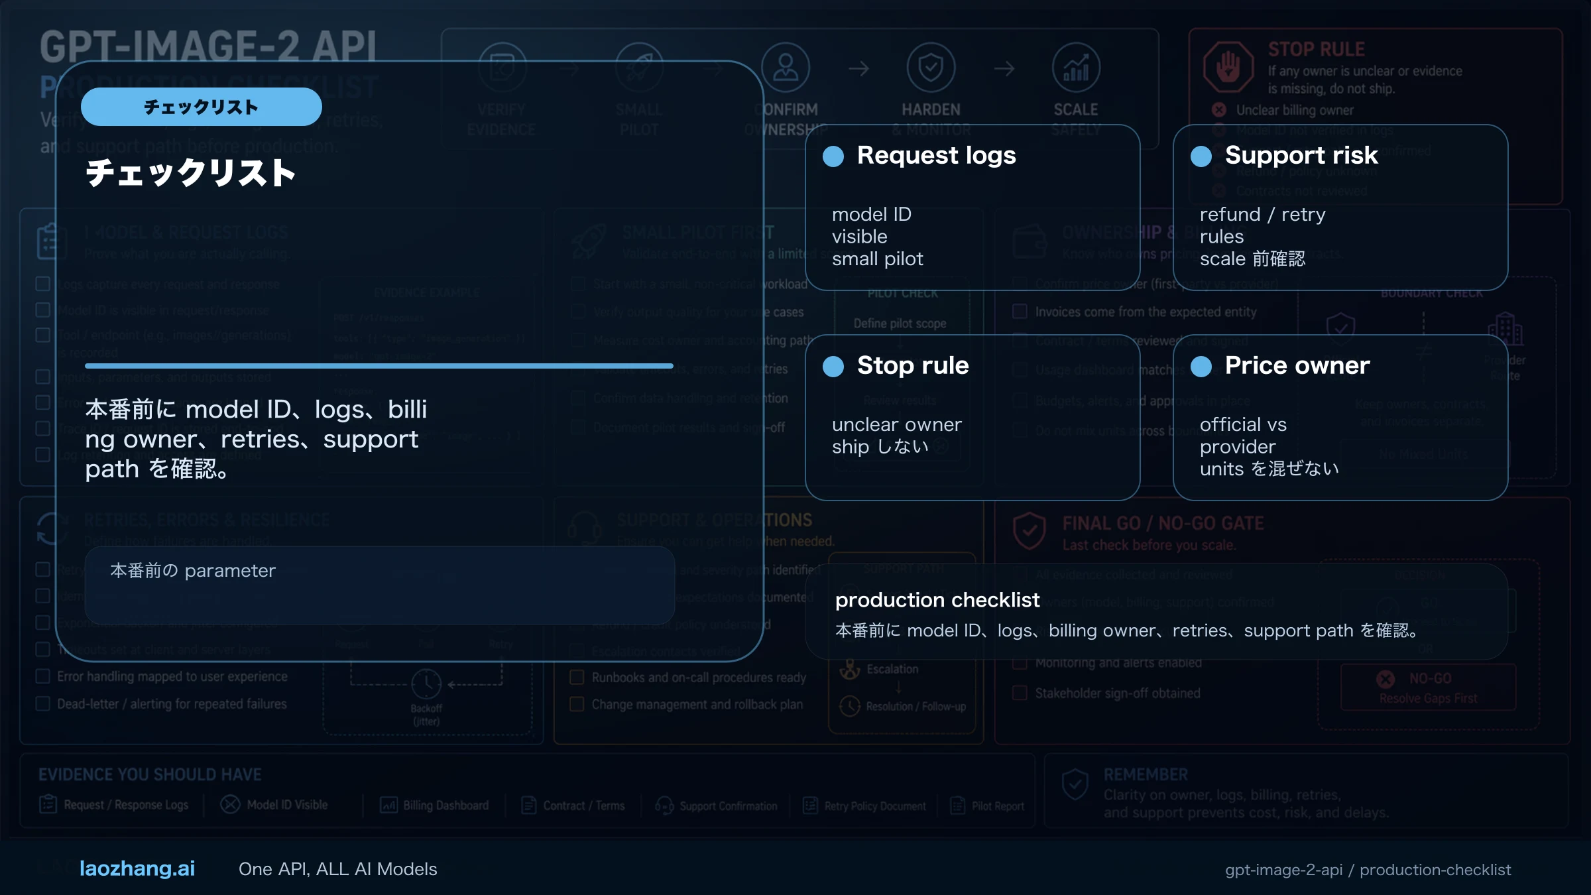Viewport: 1591px width, 895px height.
Task: Click the arrow between Confirm Ownership and Harden
Action: 858,68
